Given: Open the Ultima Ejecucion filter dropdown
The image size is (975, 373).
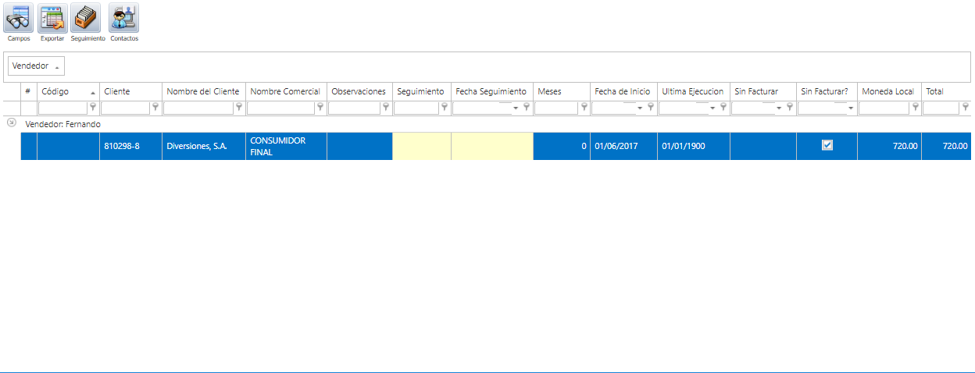Looking at the screenshot, I should pyautogui.click(x=712, y=108).
